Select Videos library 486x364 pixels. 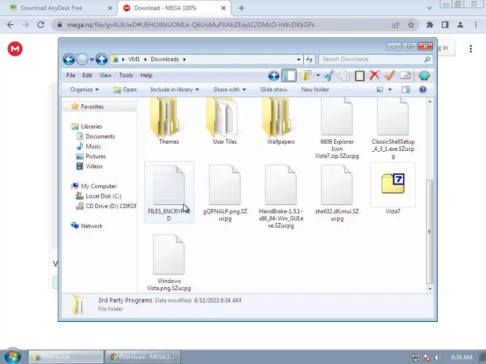(94, 166)
